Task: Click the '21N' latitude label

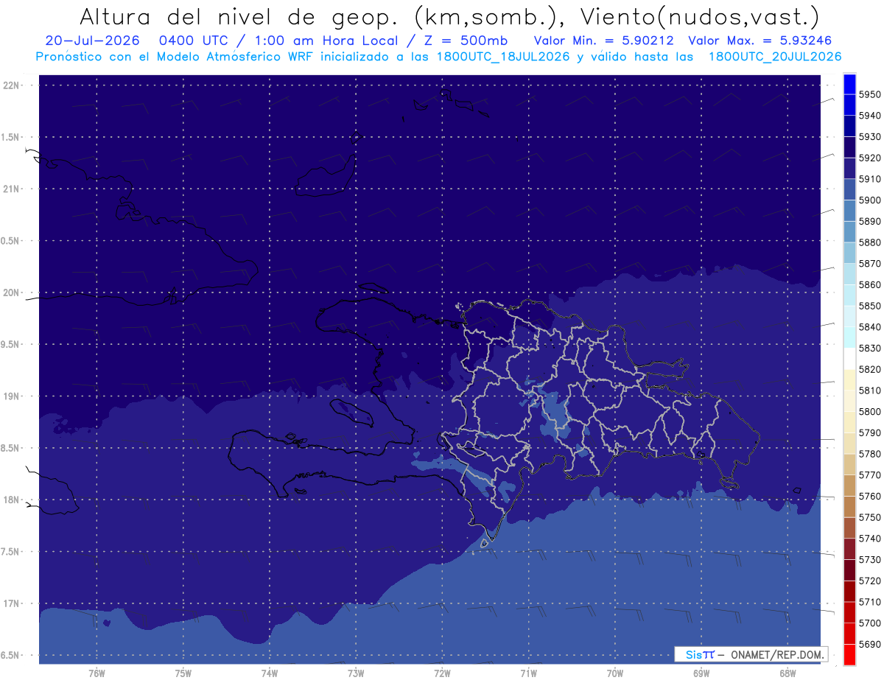Action: [10, 189]
